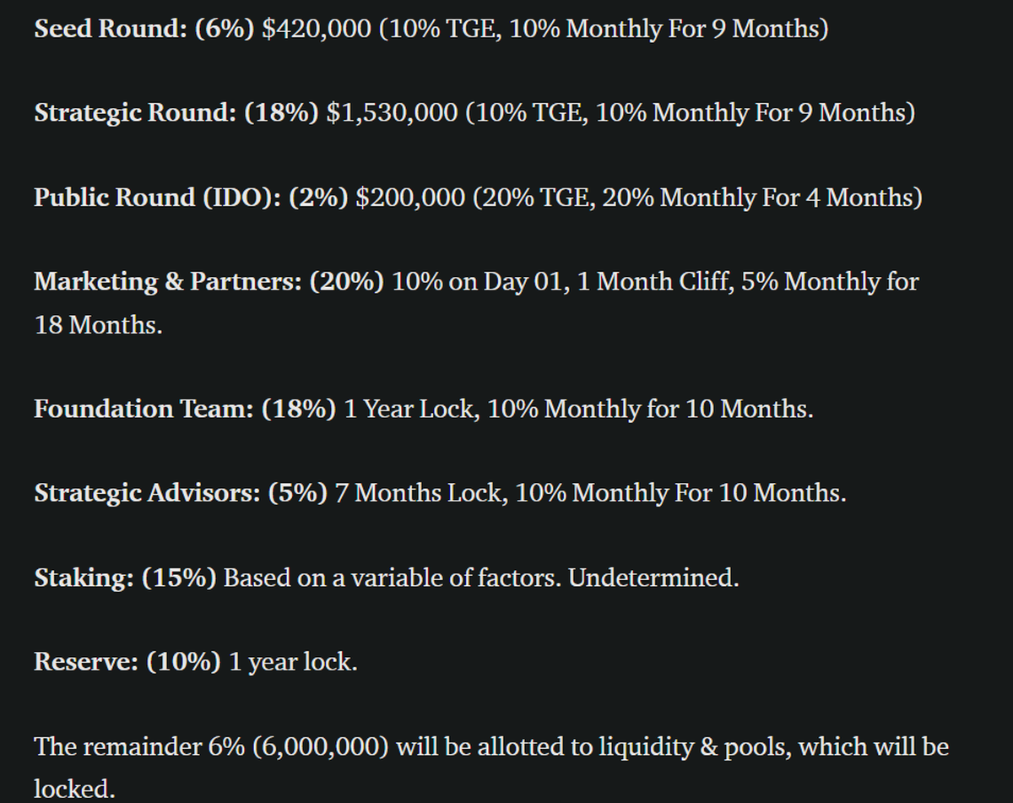The width and height of the screenshot is (1013, 803).
Task: Click the "Public Round (IDO): (2%)" label
Action: tap(191, 198)
